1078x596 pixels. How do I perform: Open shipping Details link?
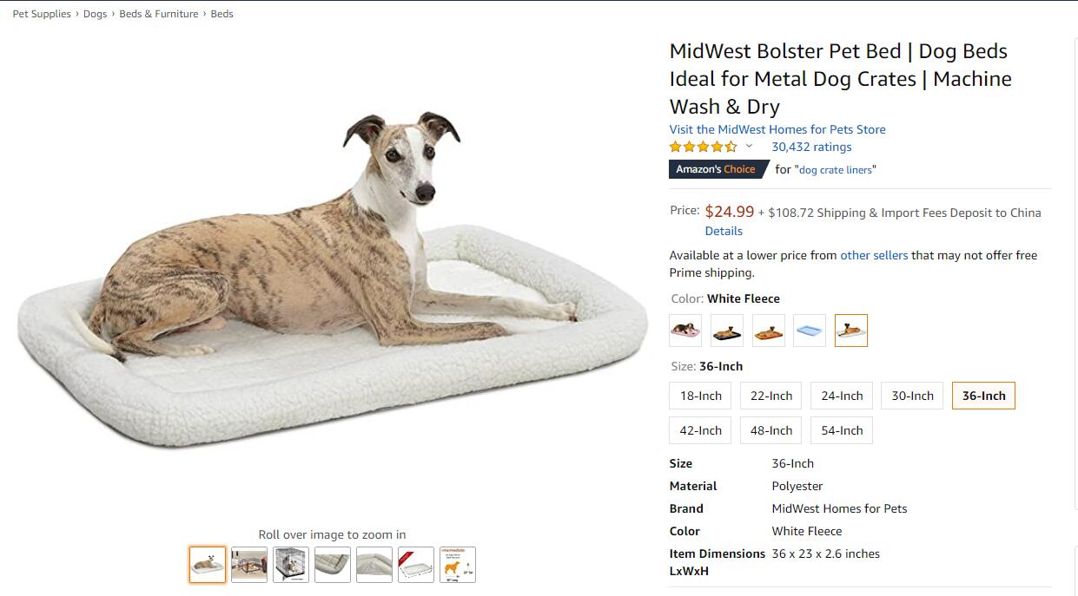tap(724, 231)
